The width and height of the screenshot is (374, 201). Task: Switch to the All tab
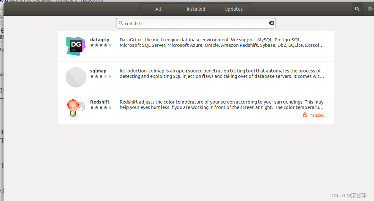tap(158, 9)
